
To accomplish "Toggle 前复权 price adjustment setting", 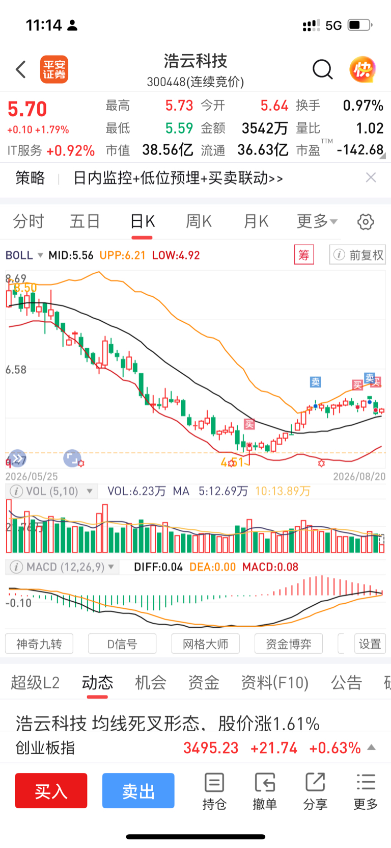I will click(358, 254).
